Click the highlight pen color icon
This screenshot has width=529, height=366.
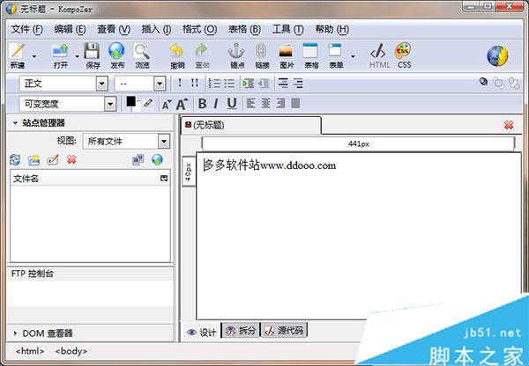148,103
